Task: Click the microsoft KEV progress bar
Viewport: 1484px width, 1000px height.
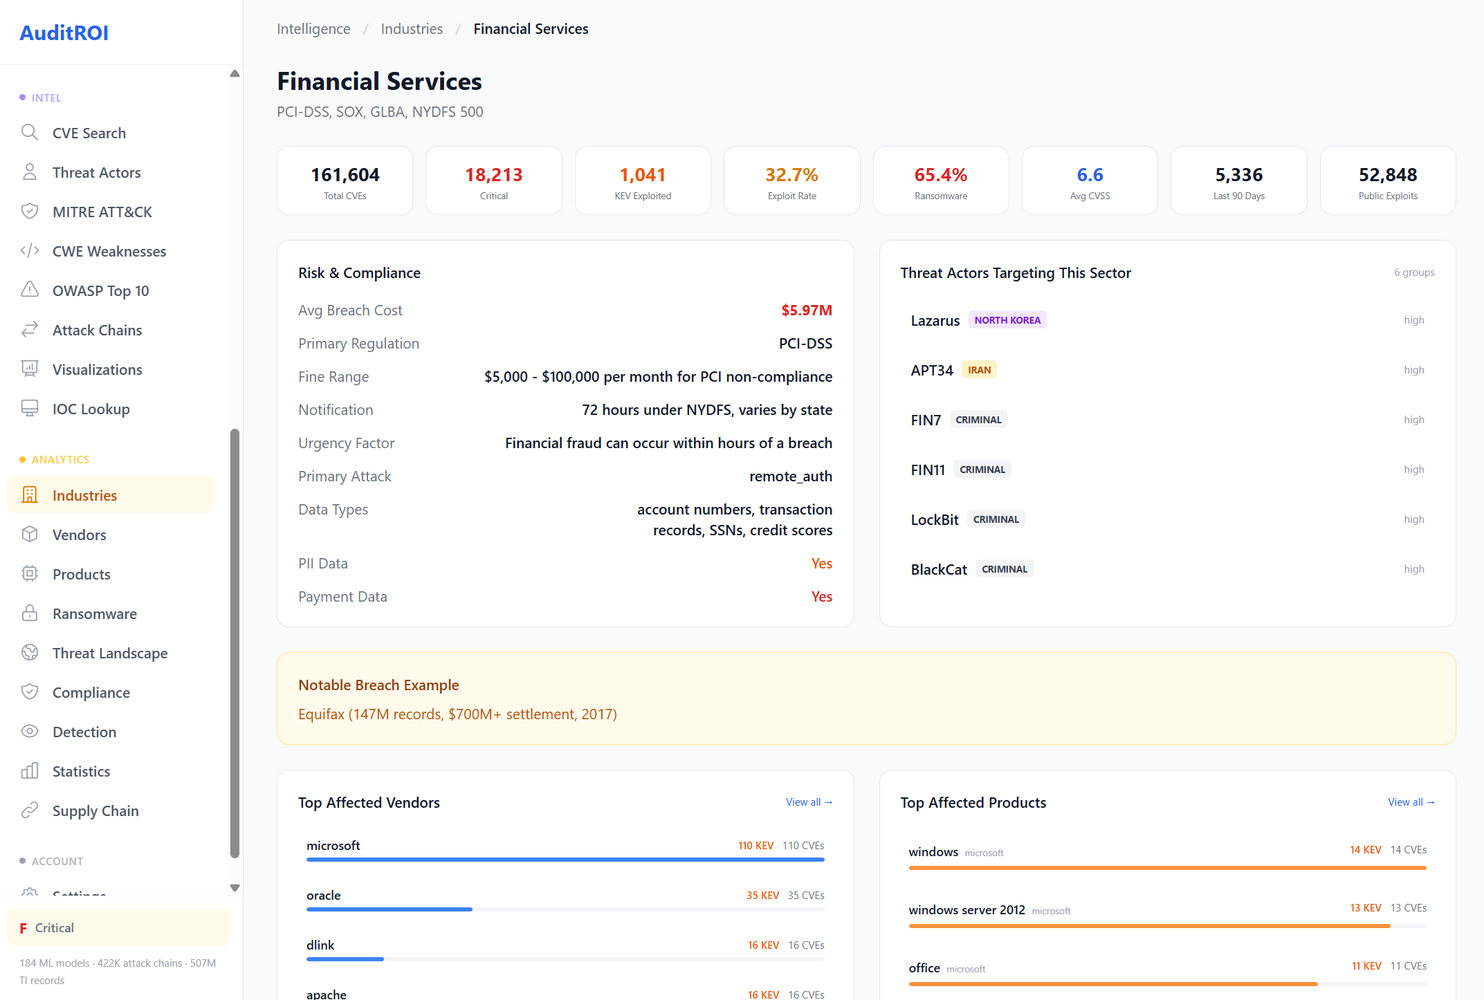Action: pos(565,860)
